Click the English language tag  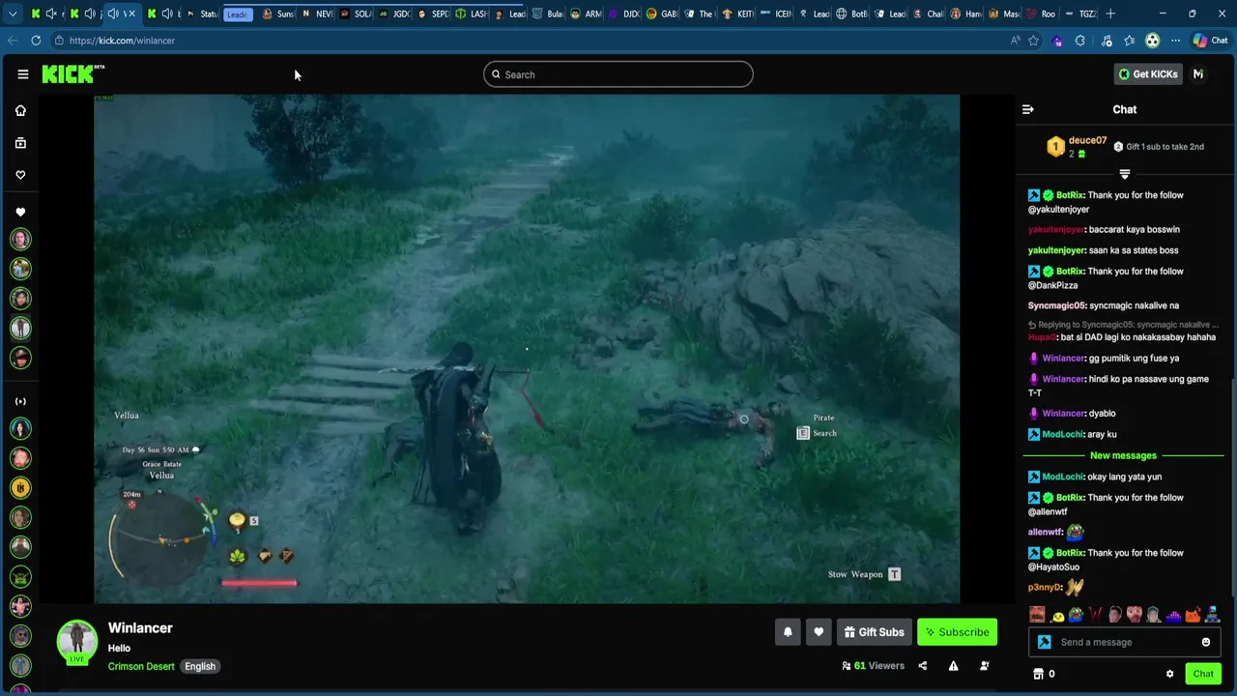click(x=200, y=666)
